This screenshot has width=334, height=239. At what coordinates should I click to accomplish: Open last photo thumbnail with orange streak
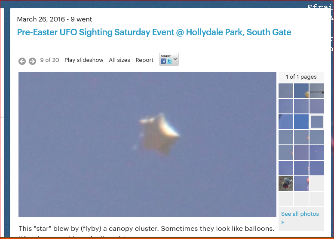[301, 184]
